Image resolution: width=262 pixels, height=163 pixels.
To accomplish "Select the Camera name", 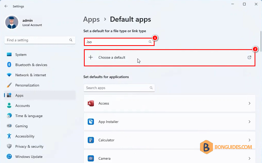I will pos(104,158).
